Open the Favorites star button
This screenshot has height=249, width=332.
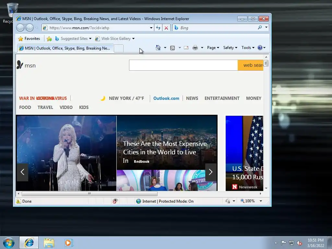coord(29,39)
